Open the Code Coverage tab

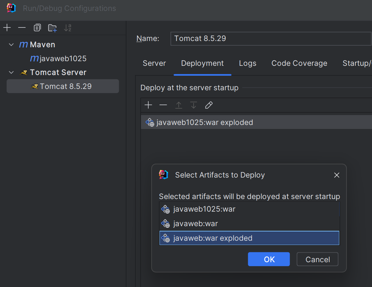click(x=299, y=63)
